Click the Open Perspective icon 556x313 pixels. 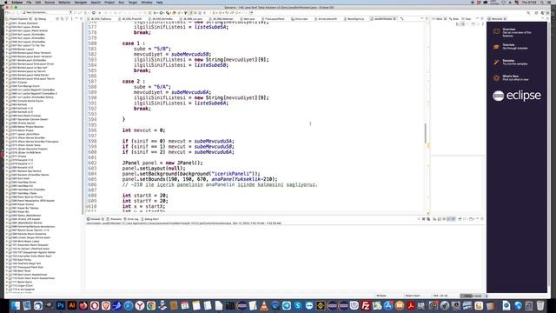pos(537,13)
